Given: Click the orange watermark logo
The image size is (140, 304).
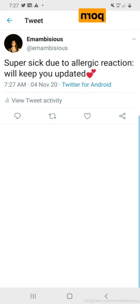Looking at the screenshot, I should (x=92, y=15).
